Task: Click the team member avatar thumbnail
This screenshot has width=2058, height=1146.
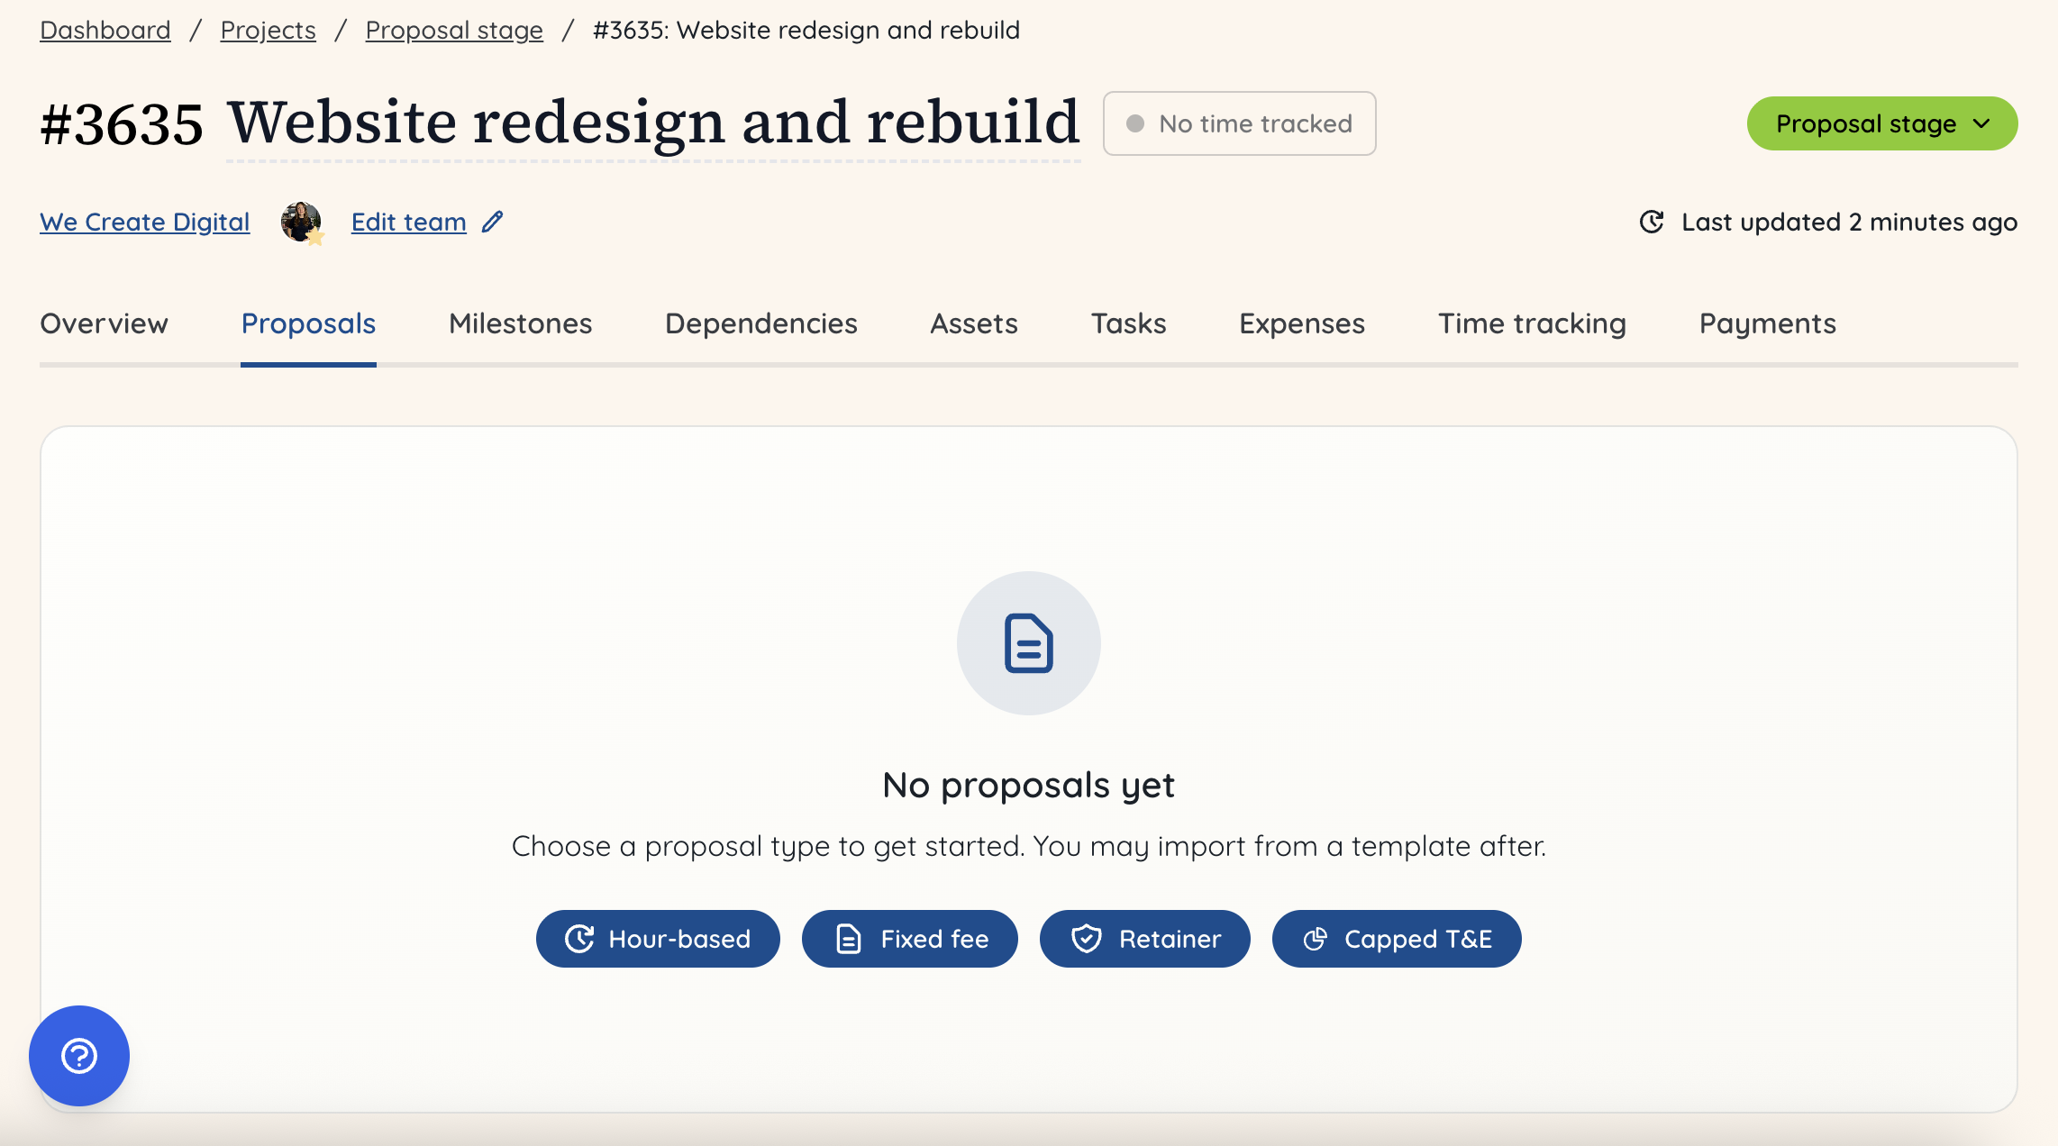Action: pos(301,222)
